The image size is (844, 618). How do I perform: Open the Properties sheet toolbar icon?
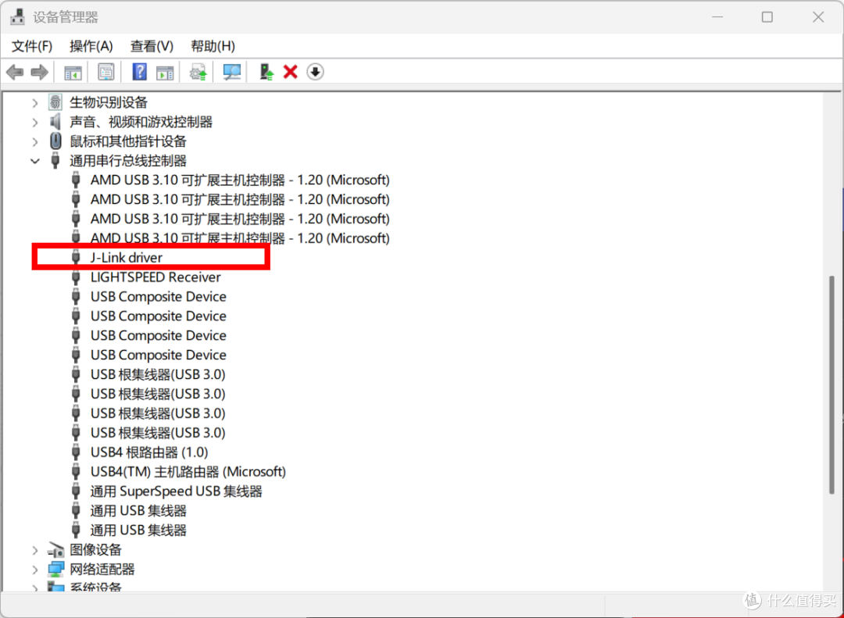[x=106, y=72]
